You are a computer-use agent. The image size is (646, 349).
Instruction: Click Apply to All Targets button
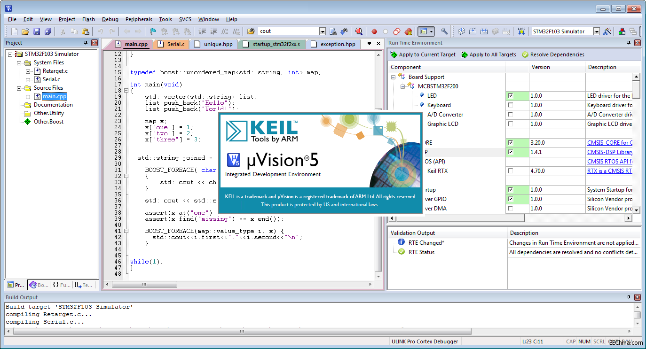click(x=488, y=54)
